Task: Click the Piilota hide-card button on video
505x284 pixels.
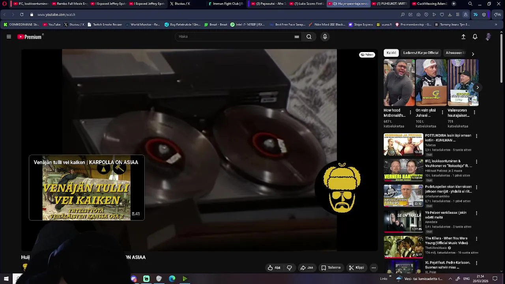Action: click(367, 55)
